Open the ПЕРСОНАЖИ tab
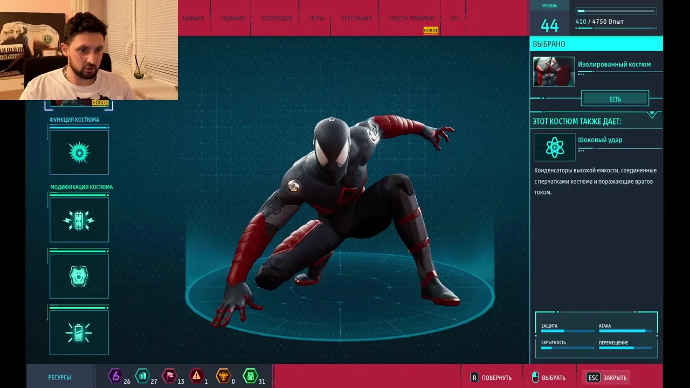This screenshot has width=690, height=388. point(356,18)
